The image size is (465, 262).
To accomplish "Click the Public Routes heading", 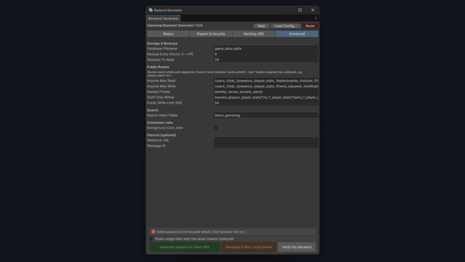I will point(158,67).
